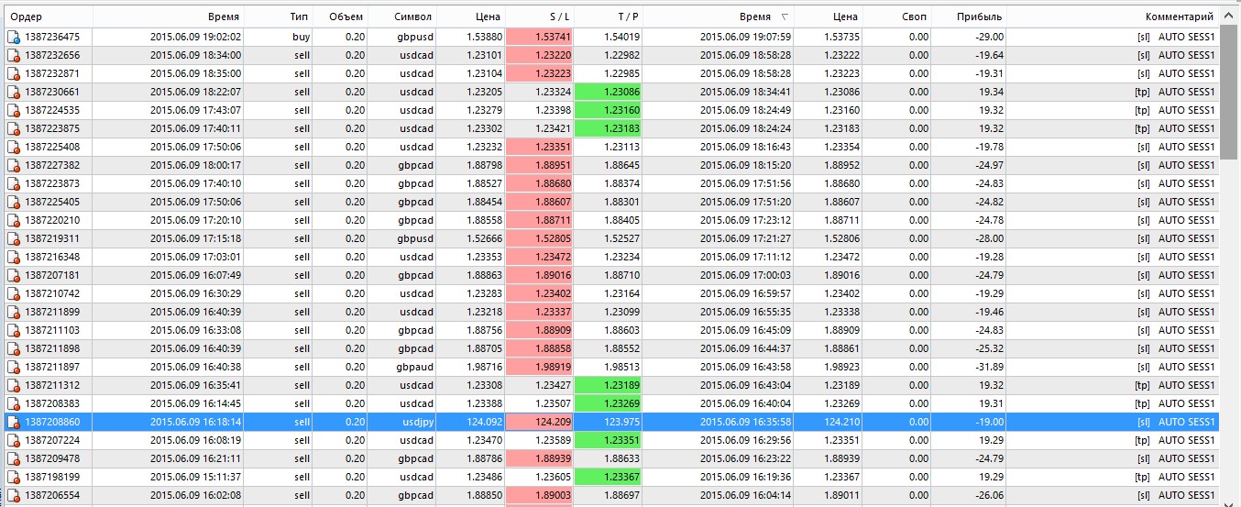1241x507 pixels.
Task: Click the icon beside order 1387211898
Action: [14, 349]
